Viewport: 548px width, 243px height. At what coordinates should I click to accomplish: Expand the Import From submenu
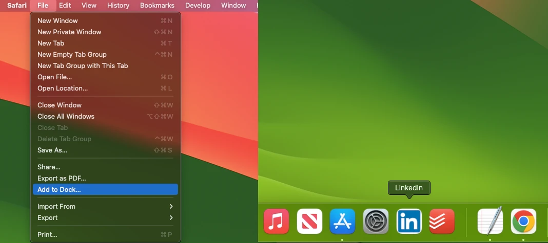tap(105, 206)
